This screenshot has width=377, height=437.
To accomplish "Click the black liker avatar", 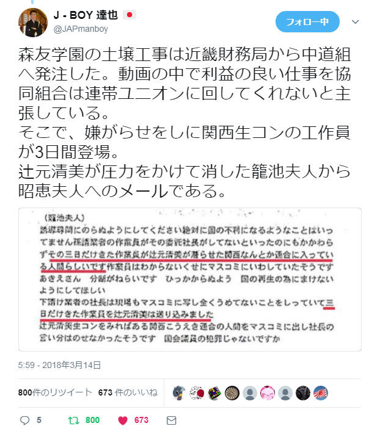I will (303, 393).
